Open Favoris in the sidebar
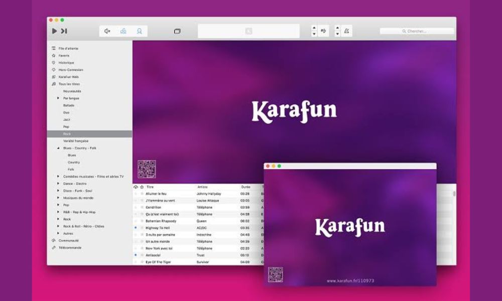Viewport: 502px width, 301px height. [64, 56]
